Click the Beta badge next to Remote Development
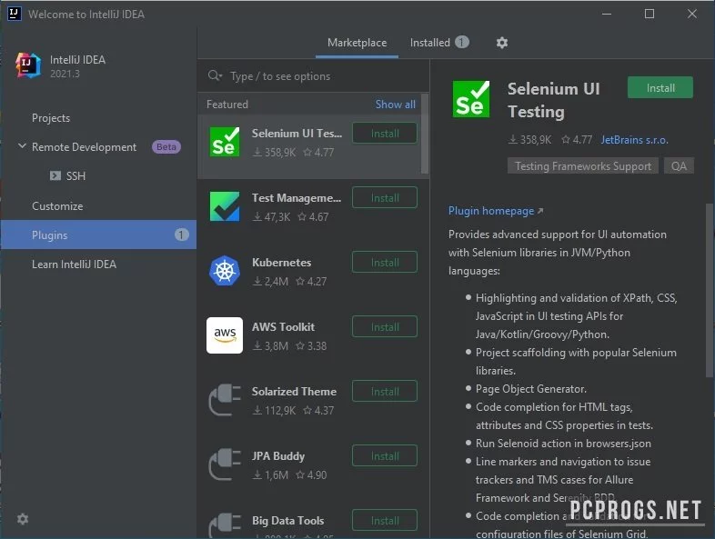The width and height of the screenshot is (715, 539). pos(166,146)
